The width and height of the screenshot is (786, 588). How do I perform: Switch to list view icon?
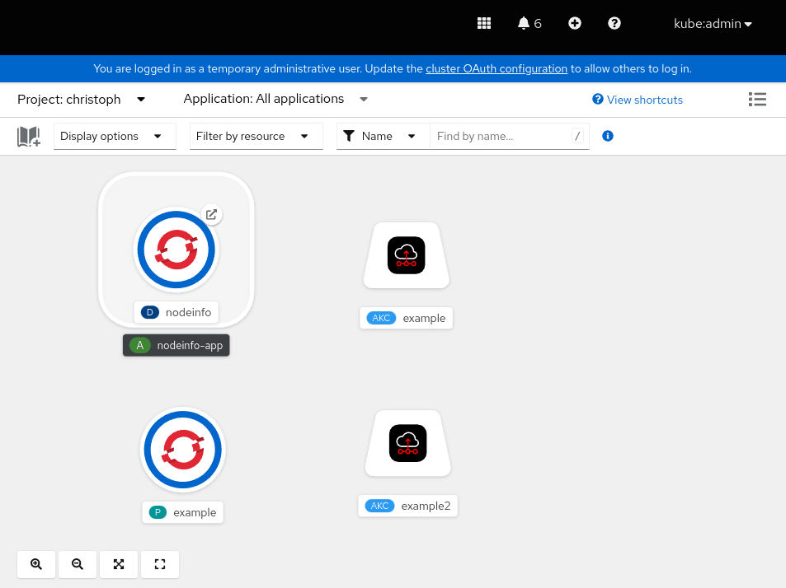[x=757, y=99]
